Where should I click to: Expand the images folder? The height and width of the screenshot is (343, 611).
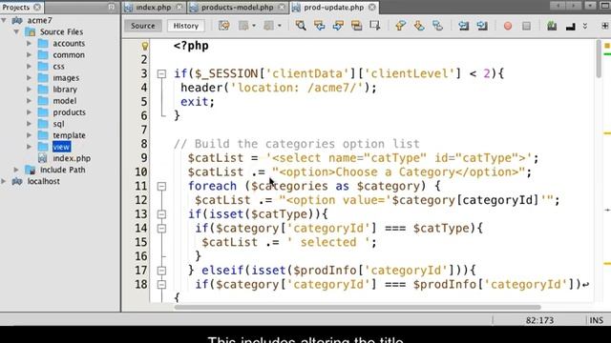coord(30,78)
